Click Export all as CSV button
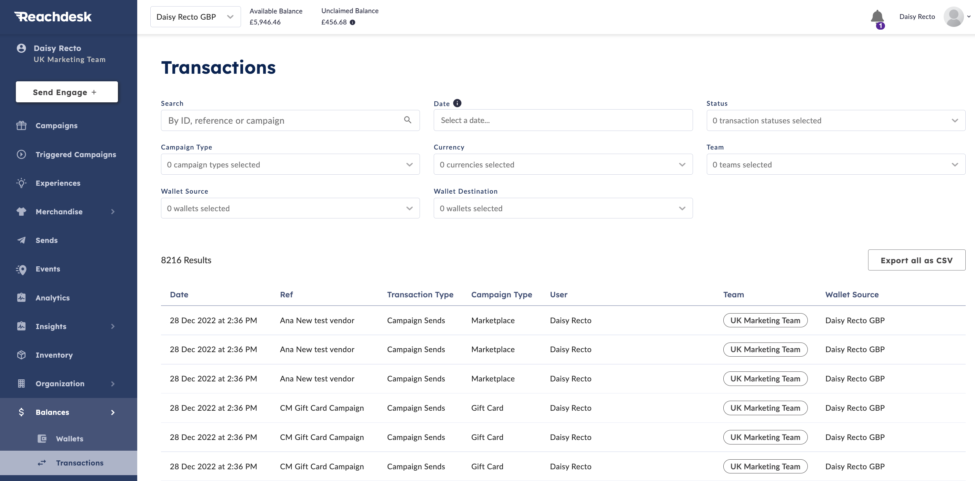The image size is (975, 481). point(916,260)
